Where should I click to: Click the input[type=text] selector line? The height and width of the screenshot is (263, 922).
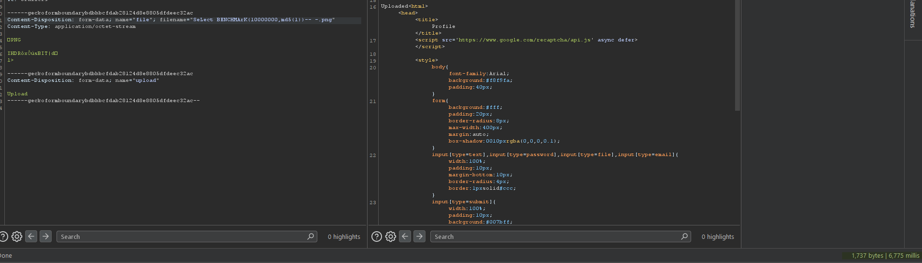555,155
